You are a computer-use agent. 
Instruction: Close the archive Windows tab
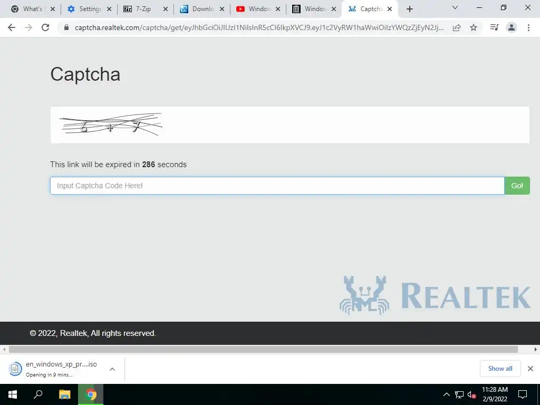(334, 9)
